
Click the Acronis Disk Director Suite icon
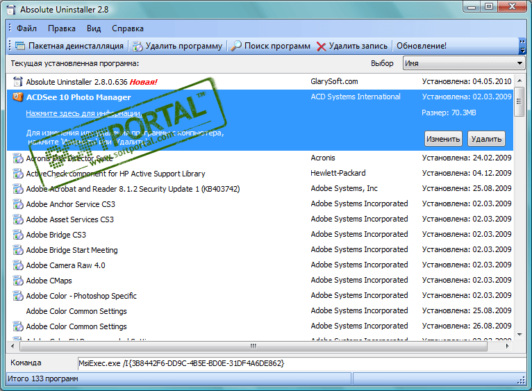(x=17, y=158)
